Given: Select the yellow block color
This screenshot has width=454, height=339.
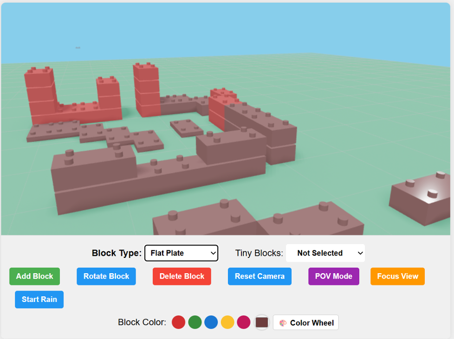Looking at the screenshot, I should tap(227, 322).
